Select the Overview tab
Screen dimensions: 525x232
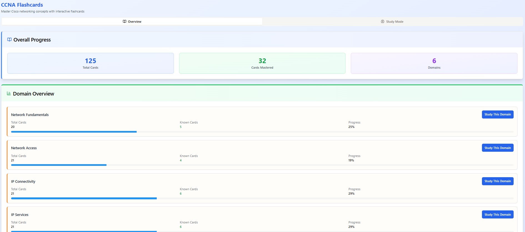click(132, 22)
